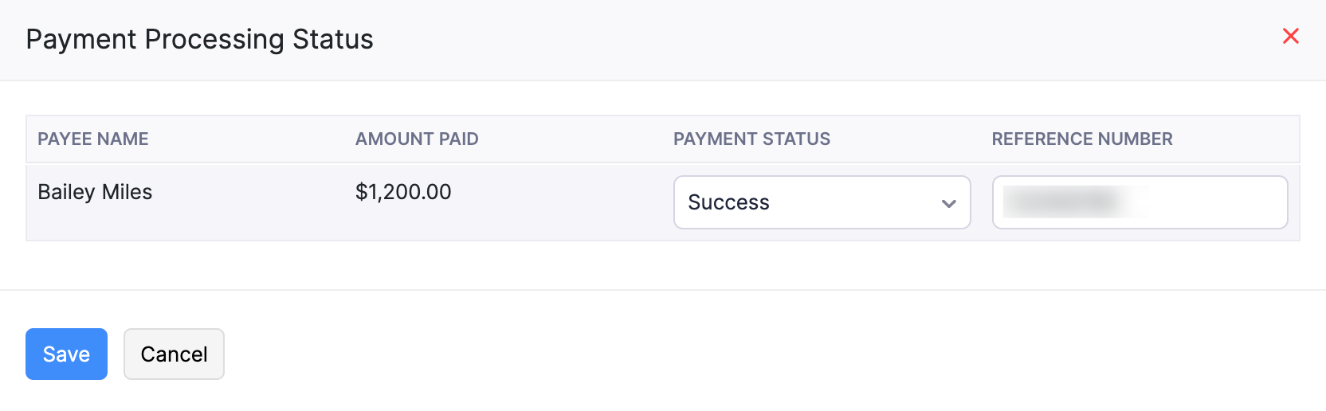The width and height of the screenshot is (1326, 411).
Task: Click the Payee Name column header
Action: [x=93, y=139]
